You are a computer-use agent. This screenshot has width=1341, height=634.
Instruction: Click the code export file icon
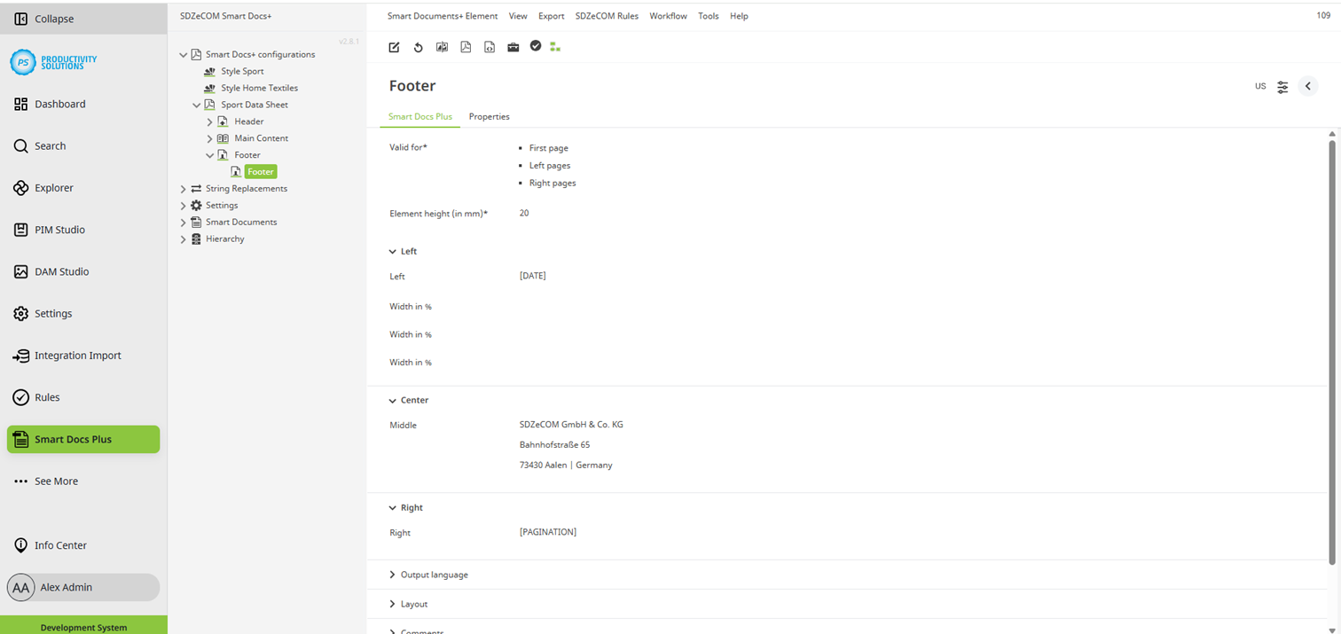click(x=489, y=46)
